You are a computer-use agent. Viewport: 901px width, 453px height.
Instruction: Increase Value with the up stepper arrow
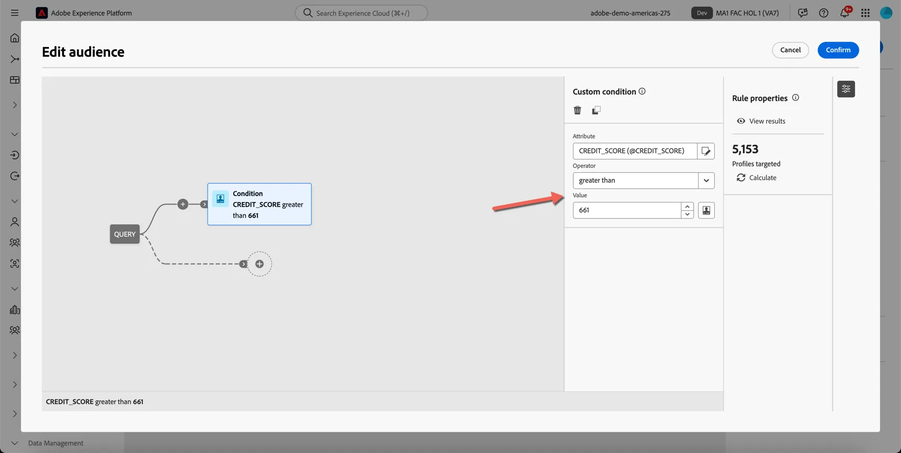coord(687,207)
